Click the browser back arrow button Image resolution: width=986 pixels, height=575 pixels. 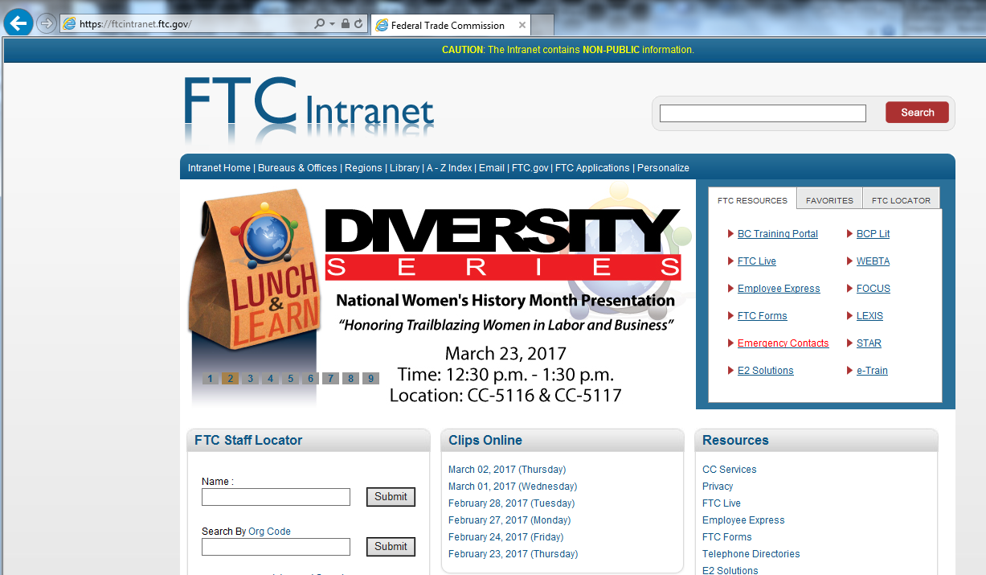(x=18, y=23)
